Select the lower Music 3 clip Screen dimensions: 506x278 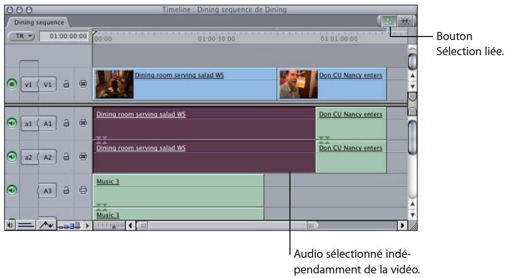[x=178, y=214]
